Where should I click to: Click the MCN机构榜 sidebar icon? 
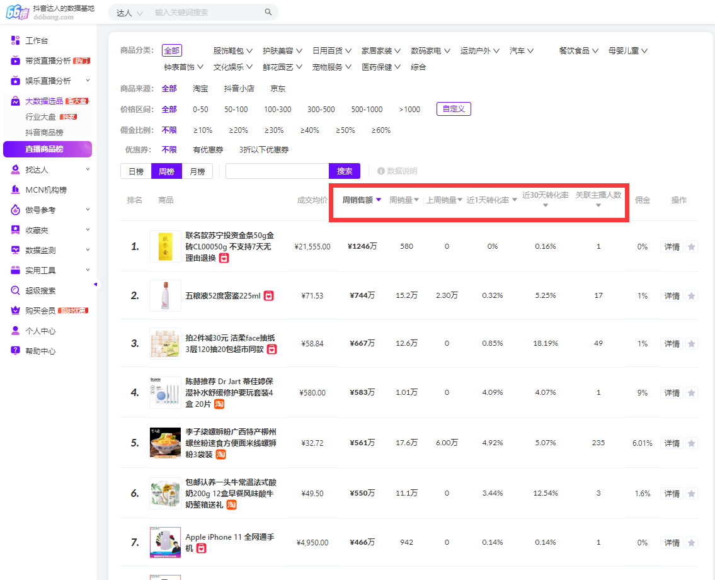point(14,189)
